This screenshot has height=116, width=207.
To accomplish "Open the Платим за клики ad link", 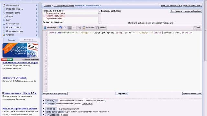I will (x=19, y=93).
